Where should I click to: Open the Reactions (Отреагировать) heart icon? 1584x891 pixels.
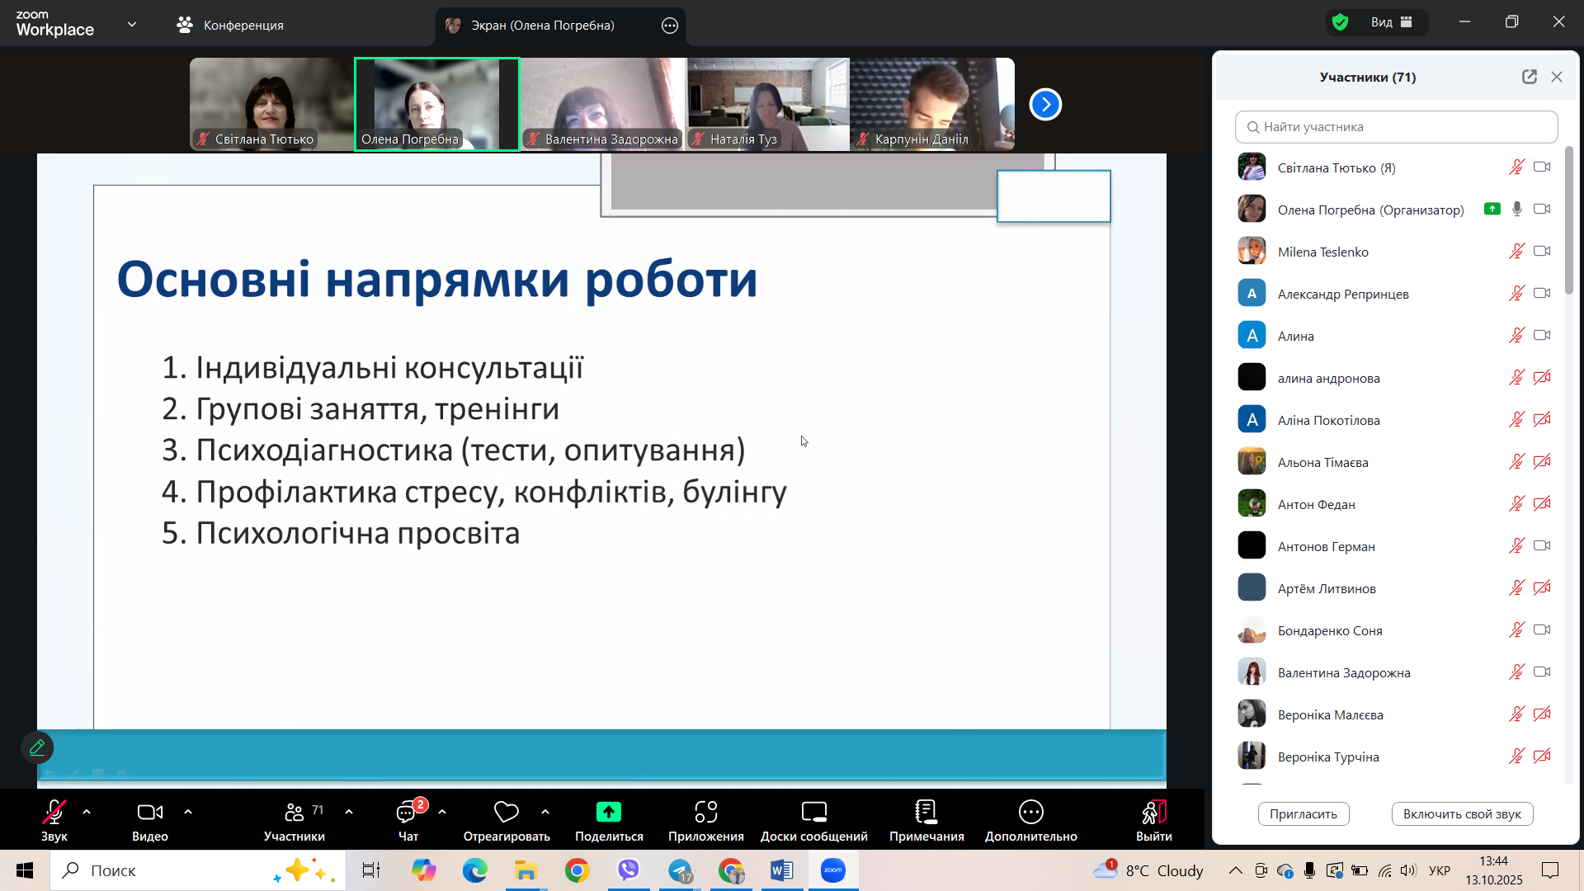click(x=506, y=813)
